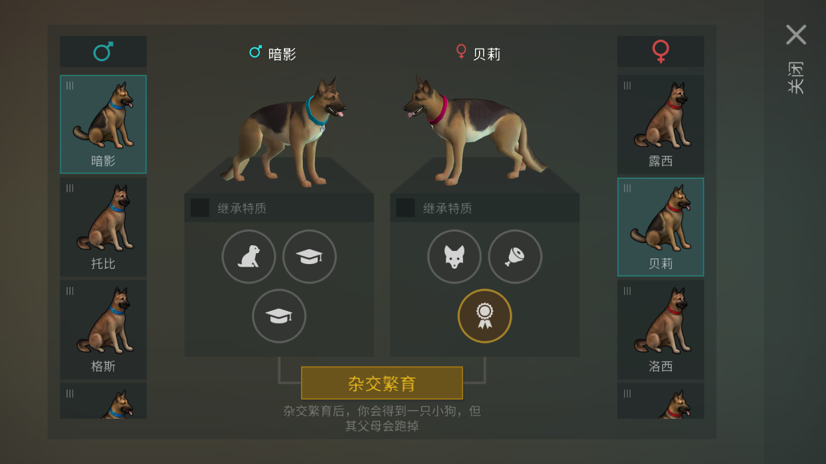Viewport: 826px width, 464px height.
Task: Pick the partially visible bottom male dog
Action: [x=103, y=400]
